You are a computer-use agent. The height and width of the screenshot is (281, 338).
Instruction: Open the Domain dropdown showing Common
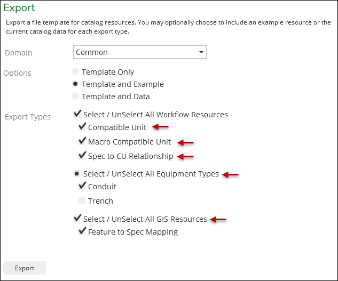pos(140,52)
